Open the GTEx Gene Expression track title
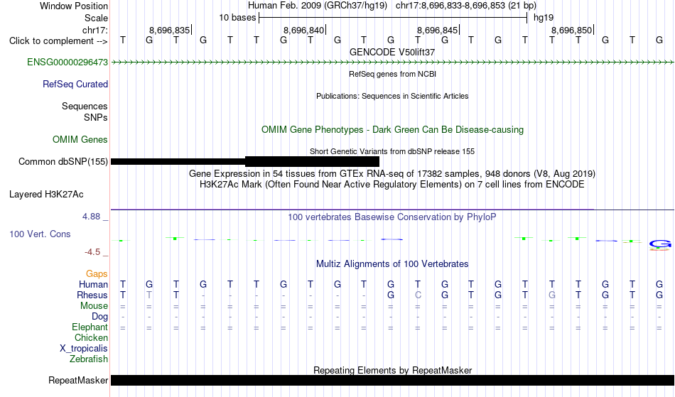Viewport: 675px width, 397px height. tap(392, 174)
